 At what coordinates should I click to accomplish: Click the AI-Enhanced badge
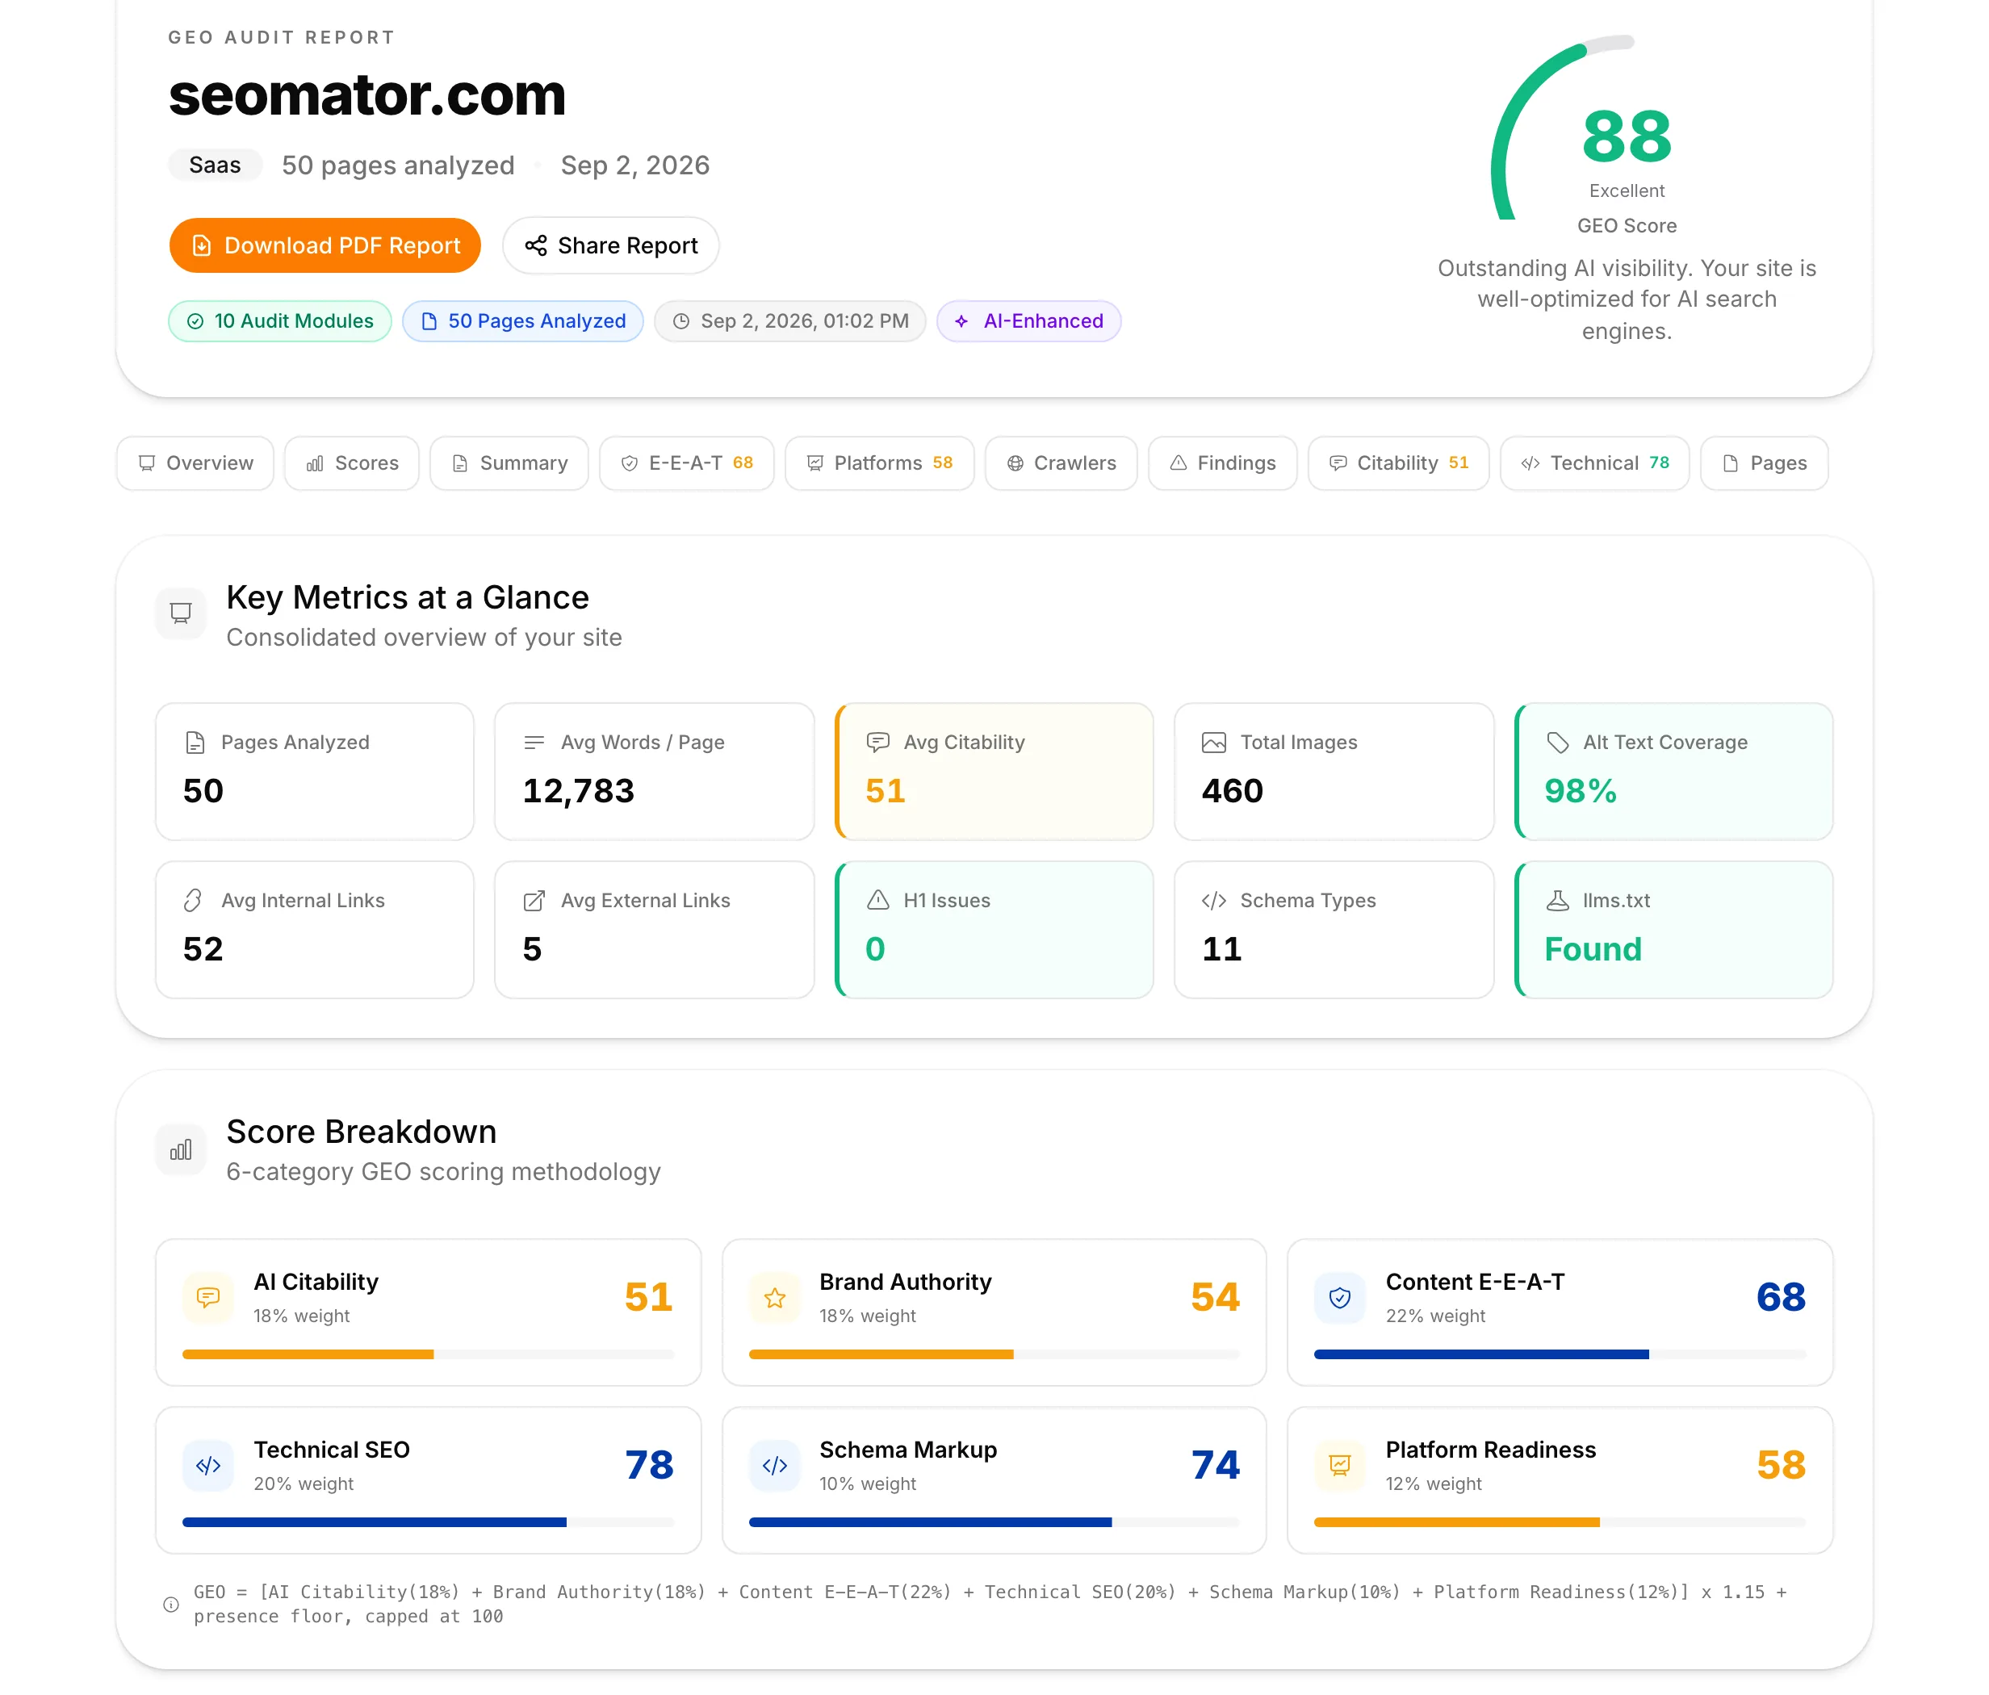(1029, 321)
